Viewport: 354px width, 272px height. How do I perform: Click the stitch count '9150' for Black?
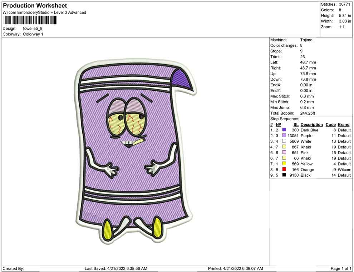(x=294, y=175)
